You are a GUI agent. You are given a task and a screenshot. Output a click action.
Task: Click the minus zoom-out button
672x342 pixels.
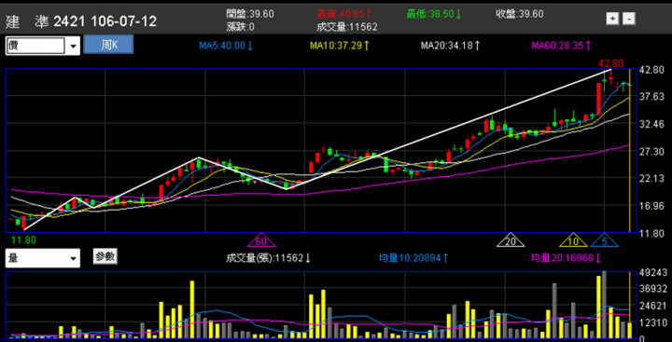[629, 19]
